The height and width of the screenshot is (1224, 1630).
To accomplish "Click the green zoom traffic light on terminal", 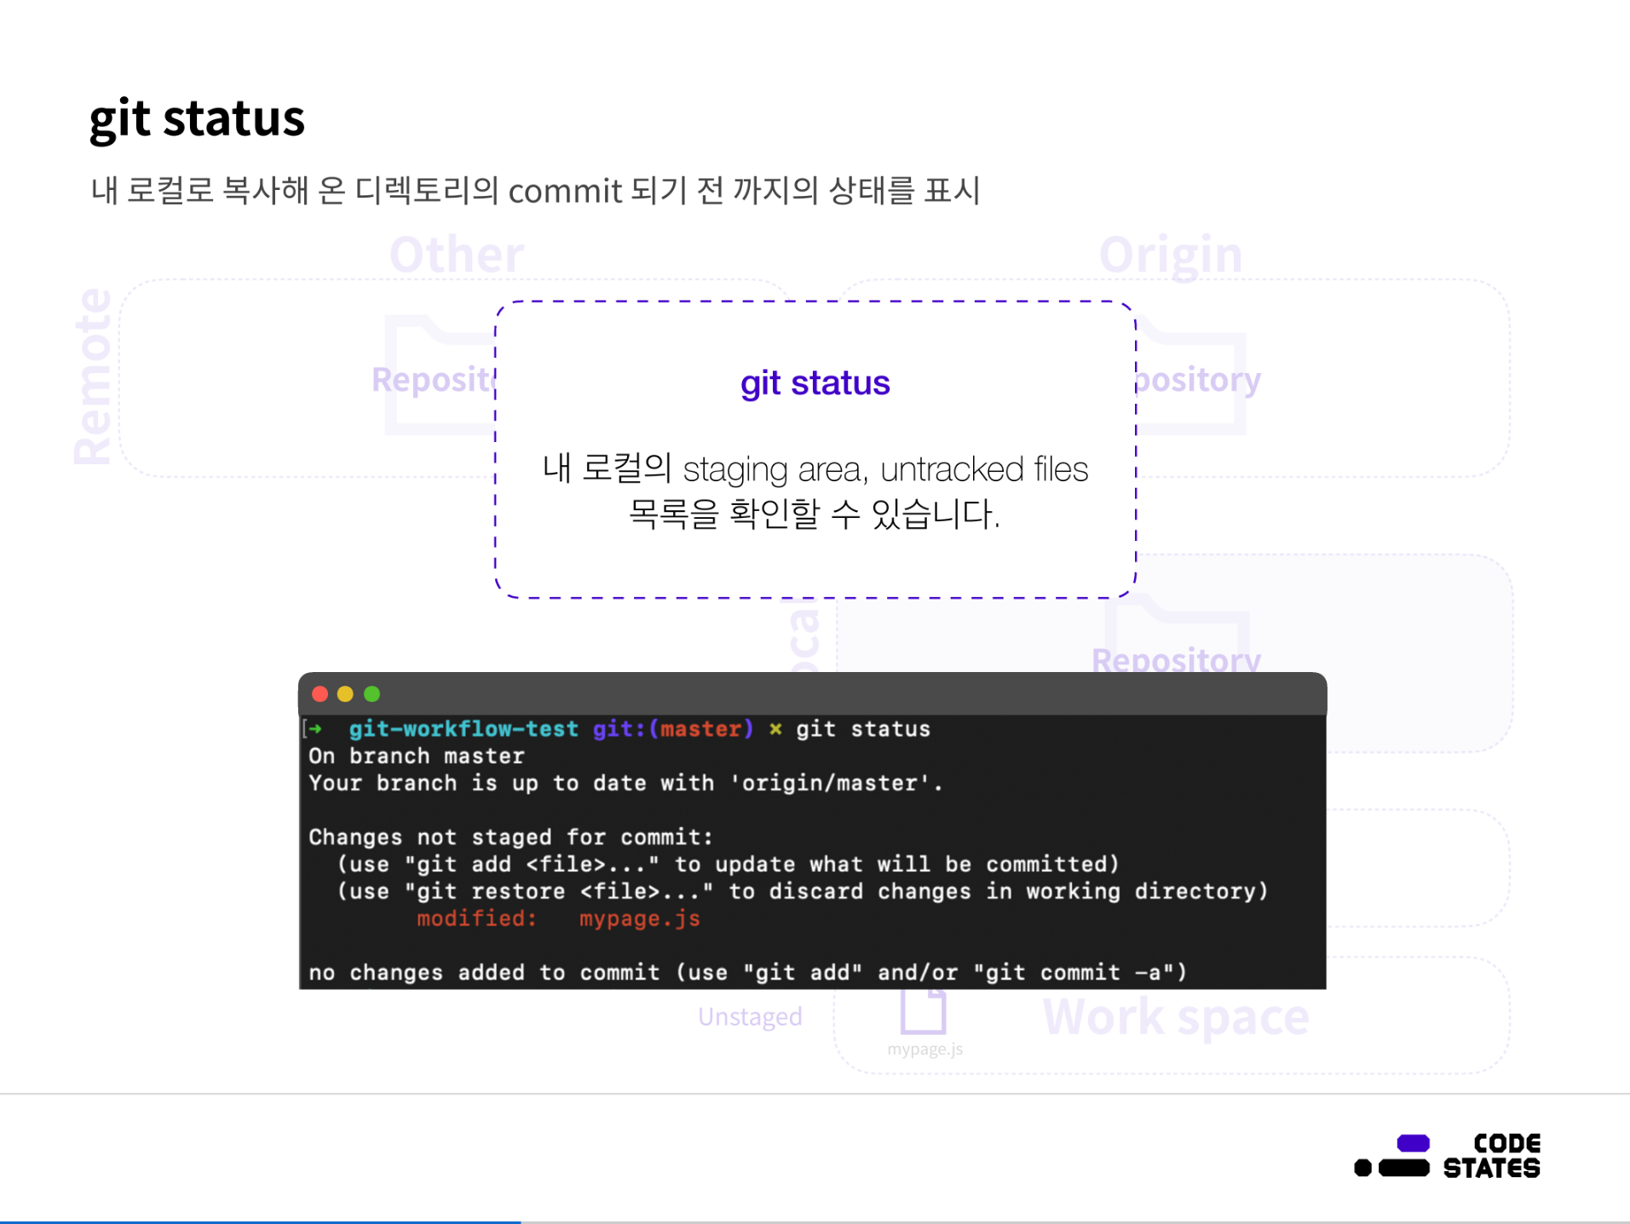I will pyautogui.click(x=372, y=693).
